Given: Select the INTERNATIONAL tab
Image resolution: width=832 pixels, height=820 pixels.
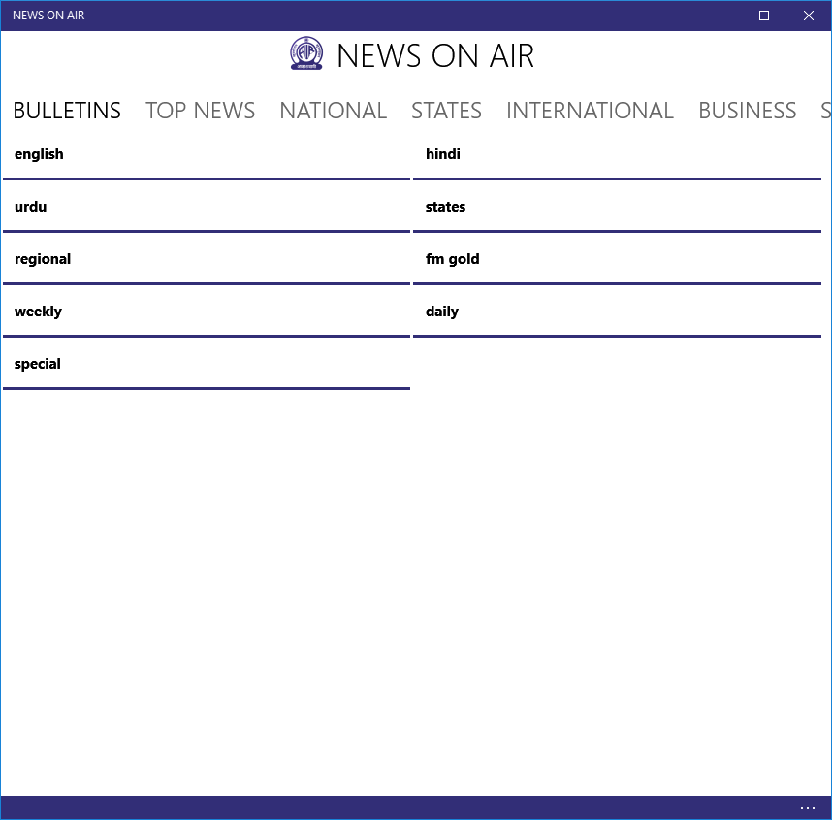Looking at the screenshot, I should click(x=590, y=111).
